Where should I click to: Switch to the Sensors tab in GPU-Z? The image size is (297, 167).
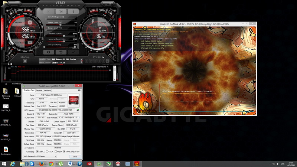[x=39, y=91]
